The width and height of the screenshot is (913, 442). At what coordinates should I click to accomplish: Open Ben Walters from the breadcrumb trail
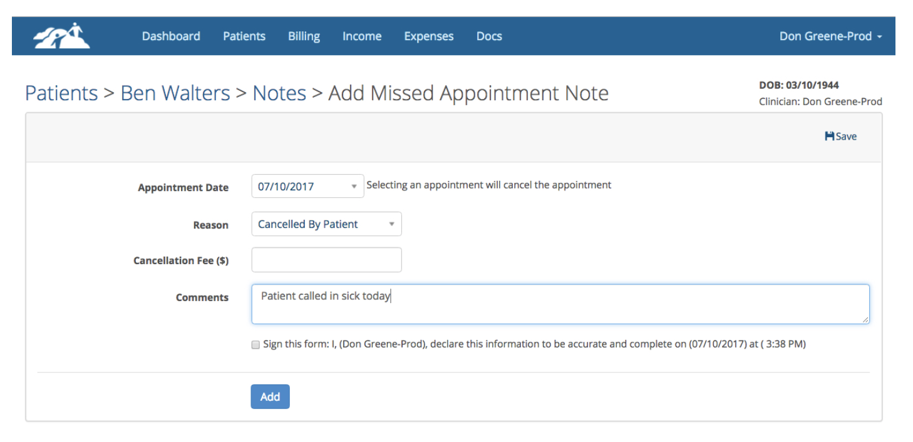[x=174, y=93]
